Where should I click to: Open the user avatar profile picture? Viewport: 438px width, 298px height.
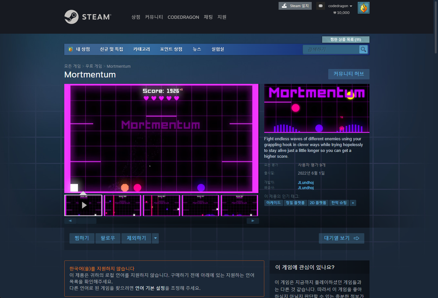coord(364,8)
